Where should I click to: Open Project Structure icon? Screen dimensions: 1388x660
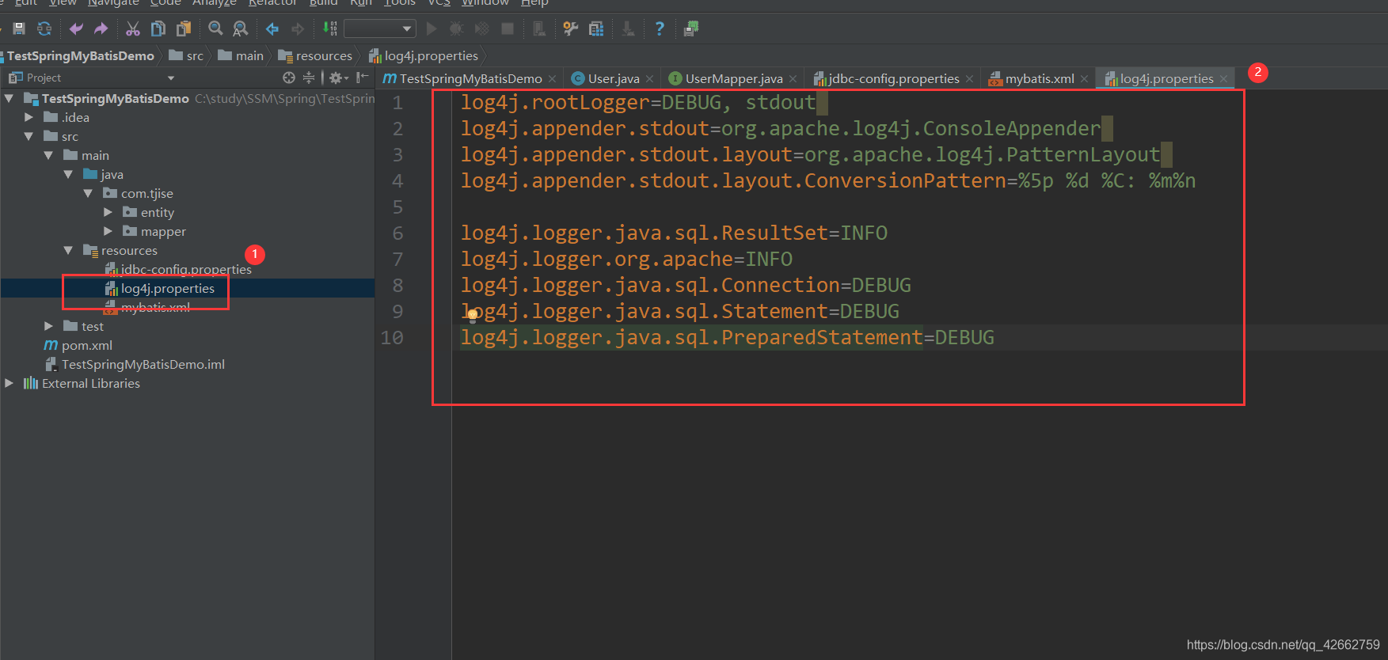(x=596, y=29)
